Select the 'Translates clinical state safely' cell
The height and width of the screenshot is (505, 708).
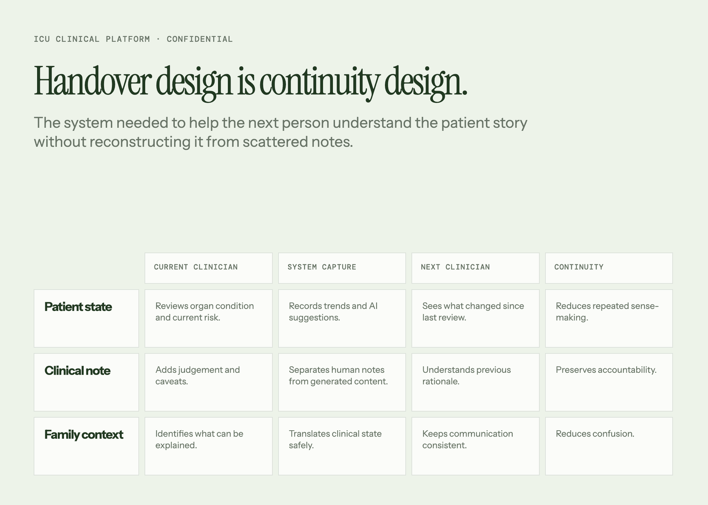coord(342,446)
